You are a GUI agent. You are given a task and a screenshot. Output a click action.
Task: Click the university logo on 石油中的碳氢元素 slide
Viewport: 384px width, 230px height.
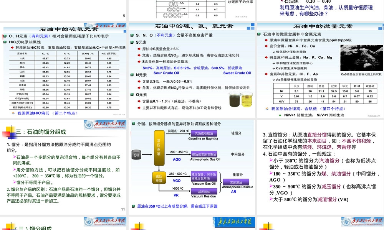[x=105, y=26]
